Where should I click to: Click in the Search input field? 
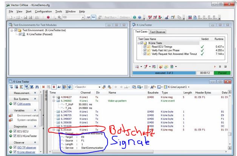pos(86,87)
